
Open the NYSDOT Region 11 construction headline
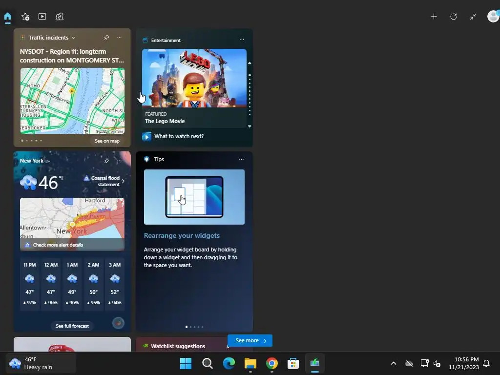coord(72,56)
